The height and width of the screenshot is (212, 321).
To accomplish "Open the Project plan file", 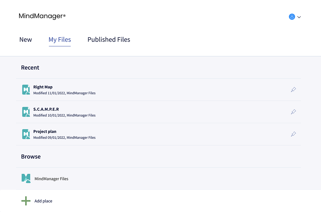I will [158, 134].
